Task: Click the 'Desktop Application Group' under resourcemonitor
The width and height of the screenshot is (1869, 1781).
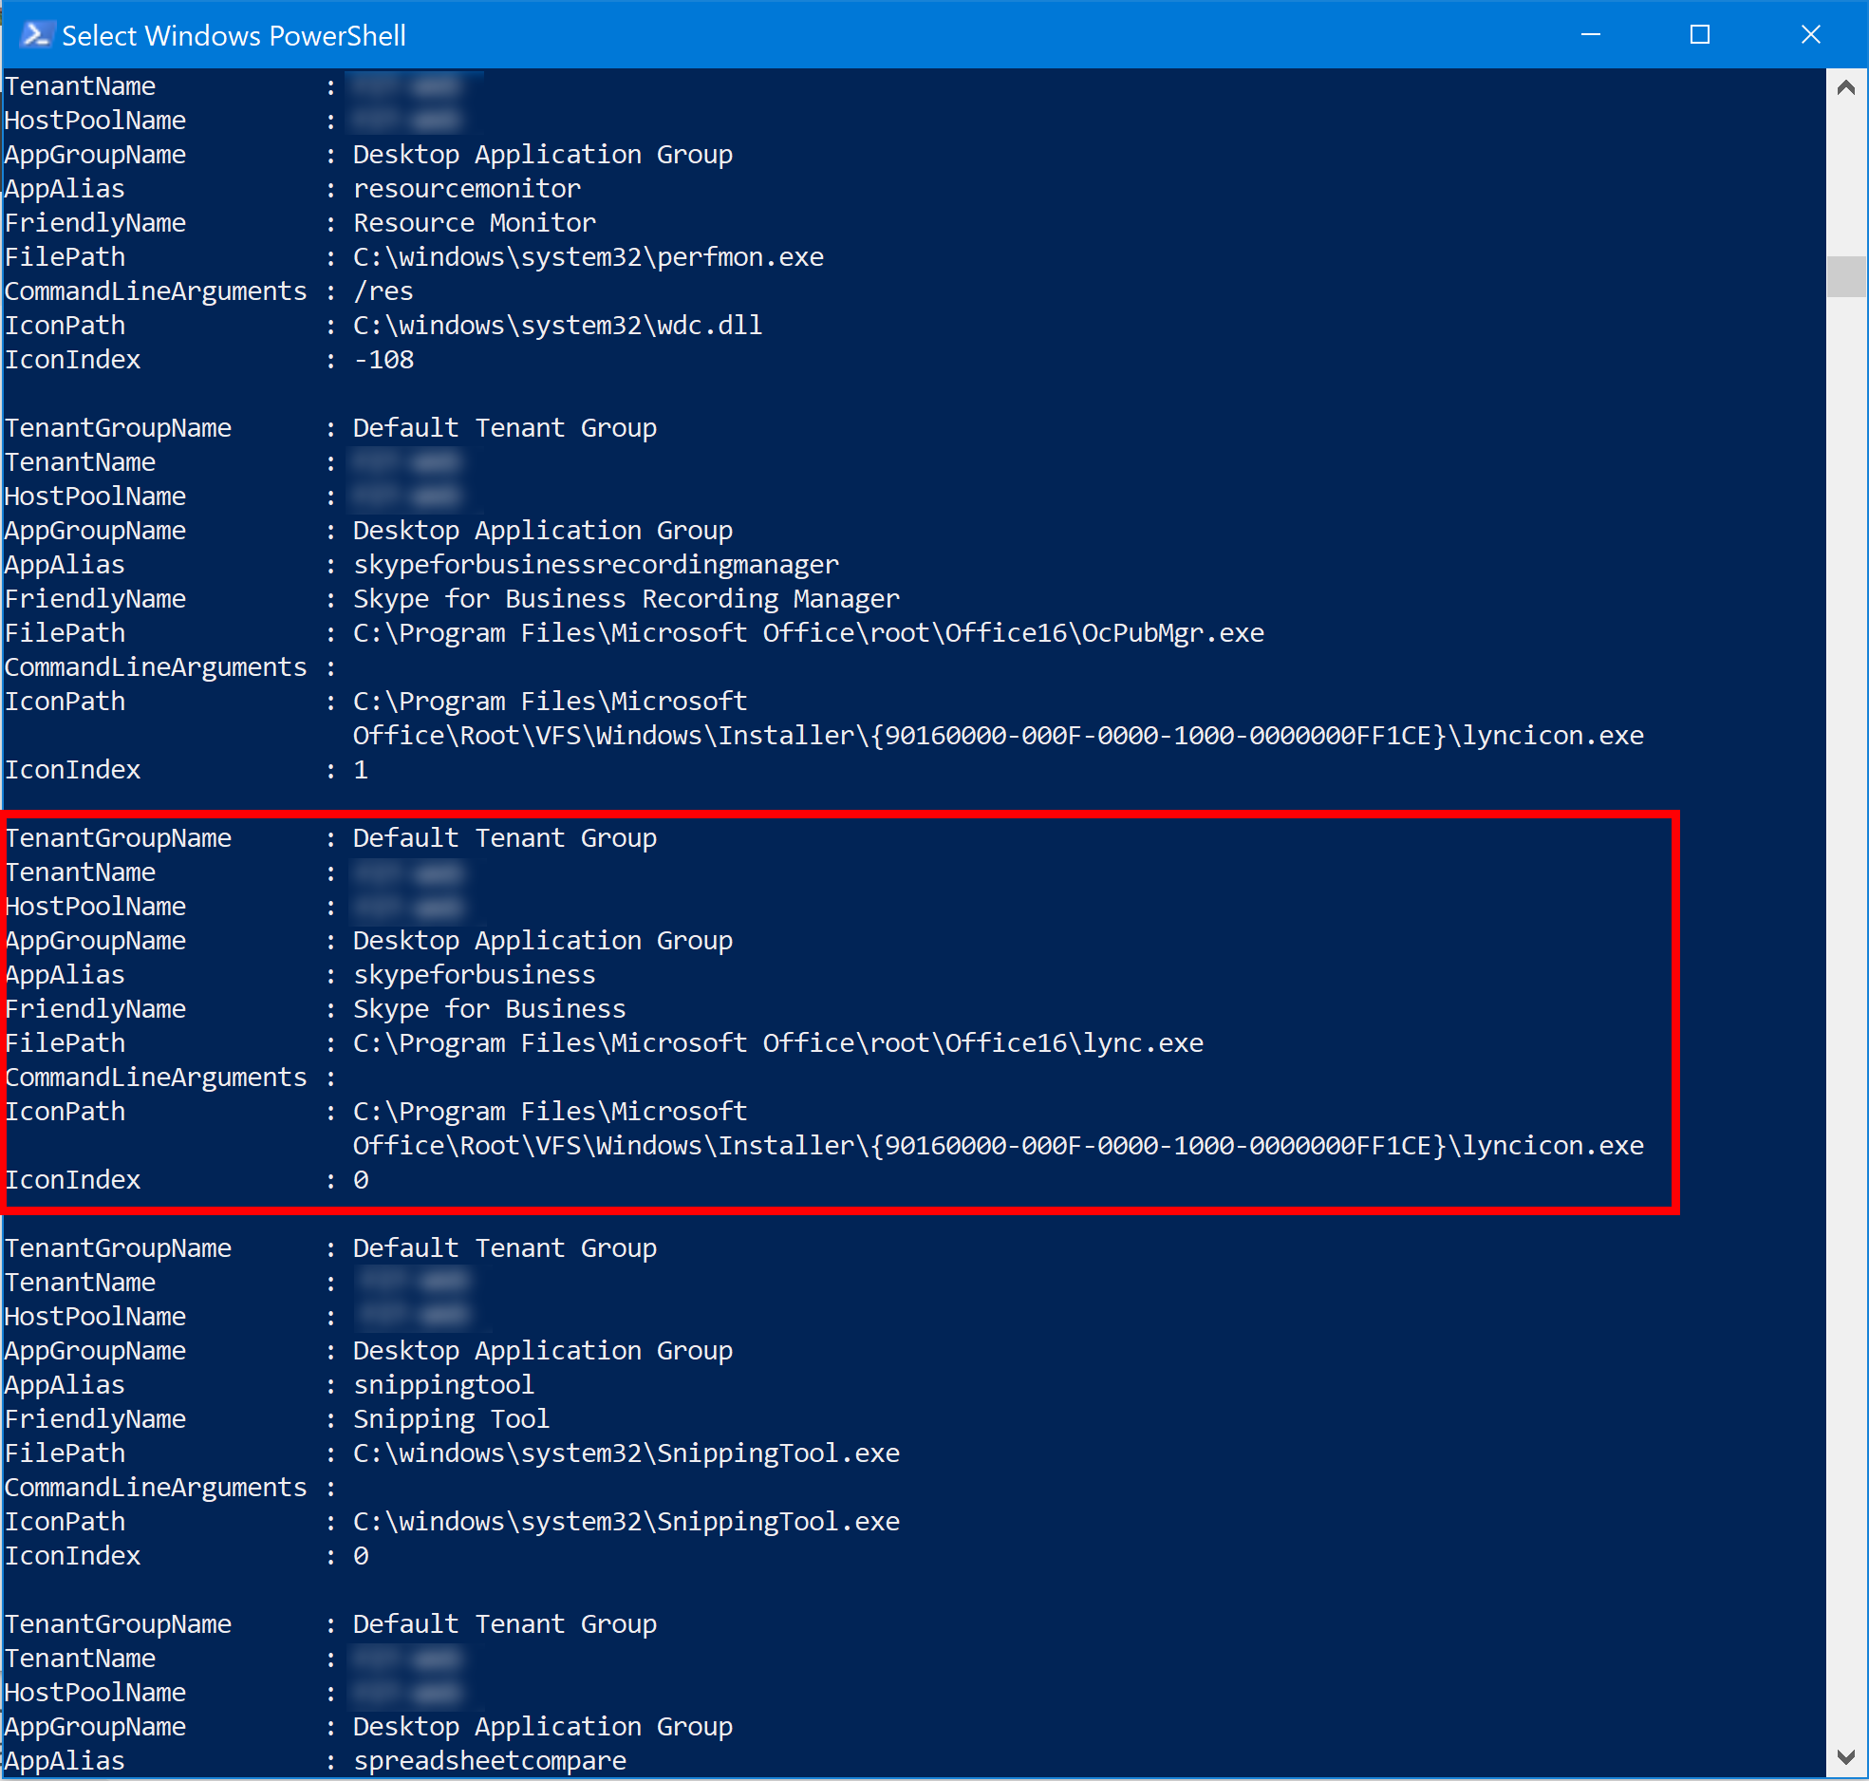Action: click(x=543, y=155)
